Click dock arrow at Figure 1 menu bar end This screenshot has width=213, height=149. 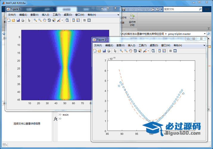click(118, 15)
